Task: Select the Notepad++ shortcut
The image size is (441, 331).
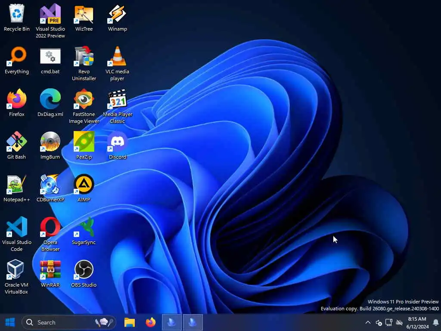Action: point(17,188)
